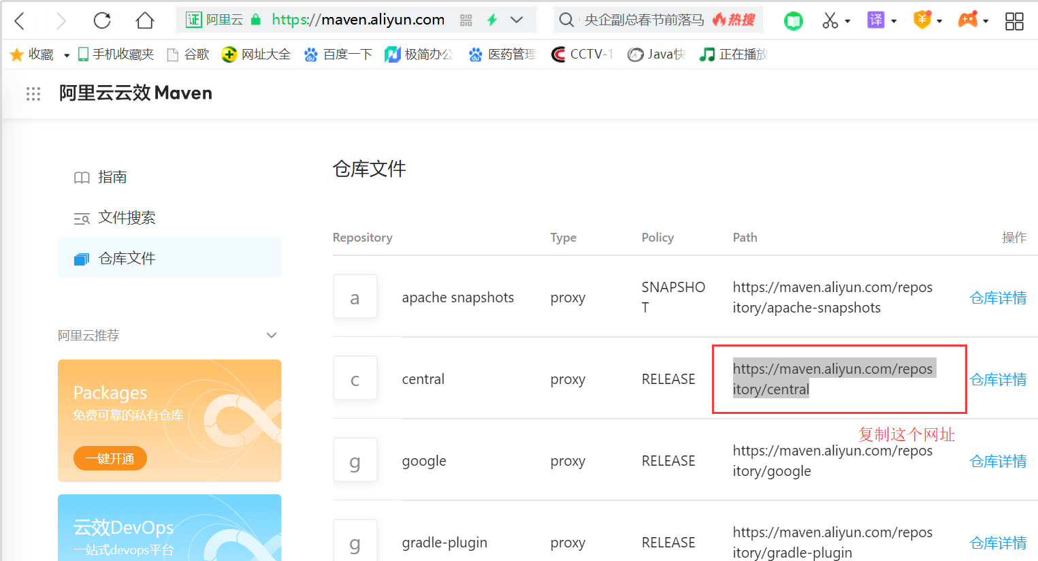Image resolution: width=1038 pixels, height=561 pixels.
Task: Open 仓库详情 for gradle-plugin repository
Action: 998,543
